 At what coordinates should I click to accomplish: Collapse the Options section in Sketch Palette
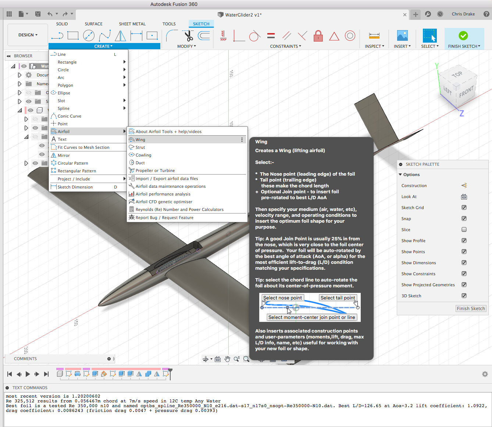(400, 175)
